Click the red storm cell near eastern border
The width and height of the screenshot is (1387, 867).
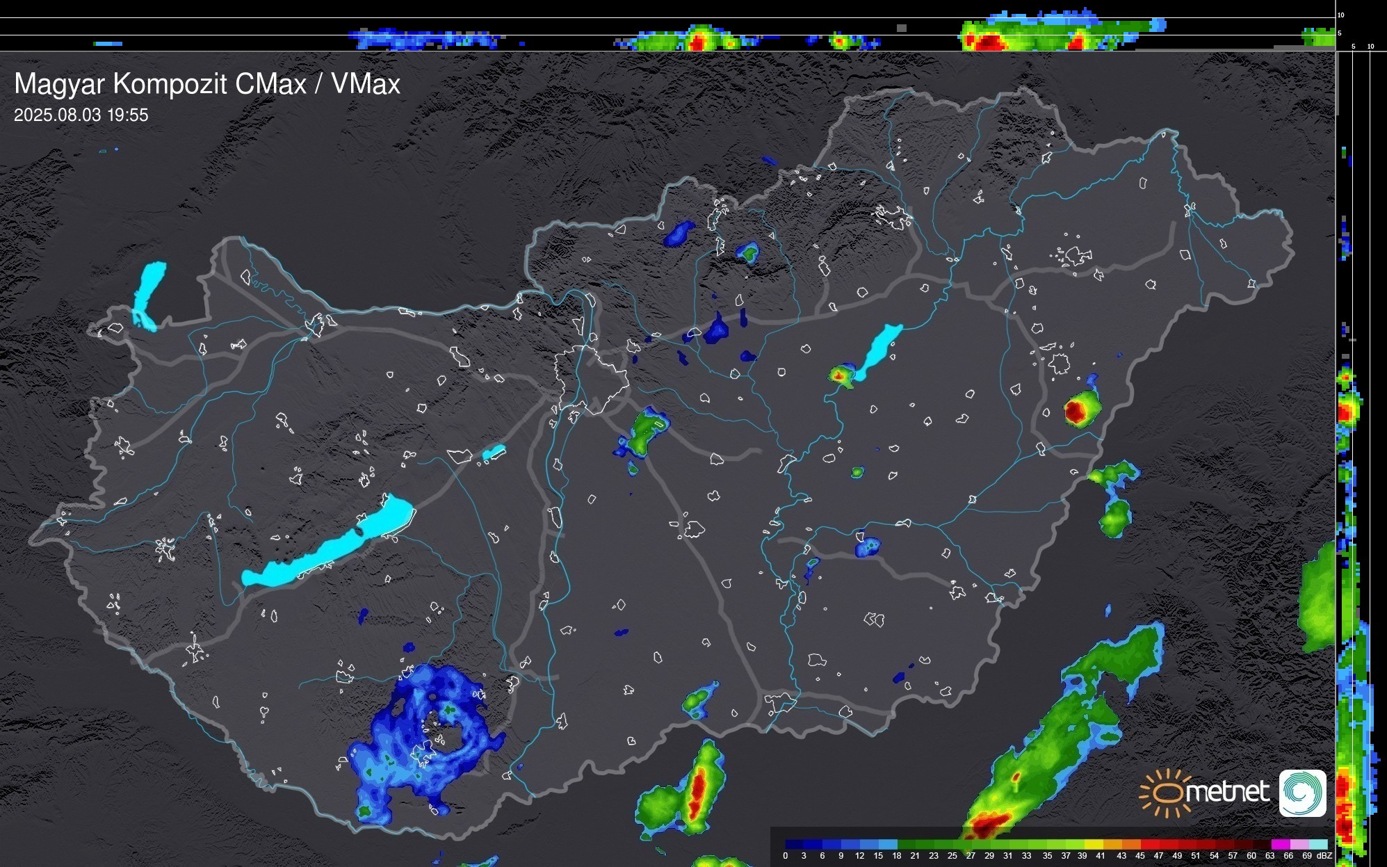pos(1076,412)
